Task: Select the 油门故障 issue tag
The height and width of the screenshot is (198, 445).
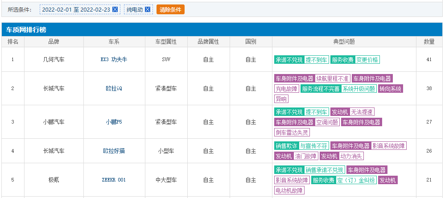Action: pos(305,156)
